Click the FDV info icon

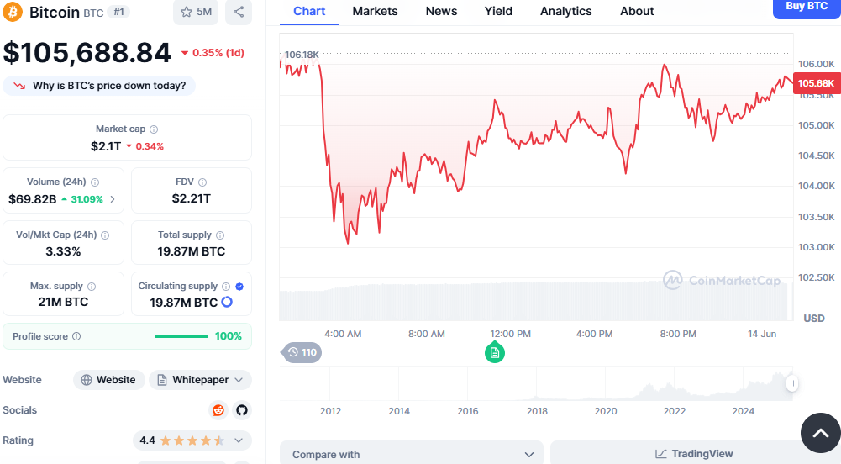(202, 182)
